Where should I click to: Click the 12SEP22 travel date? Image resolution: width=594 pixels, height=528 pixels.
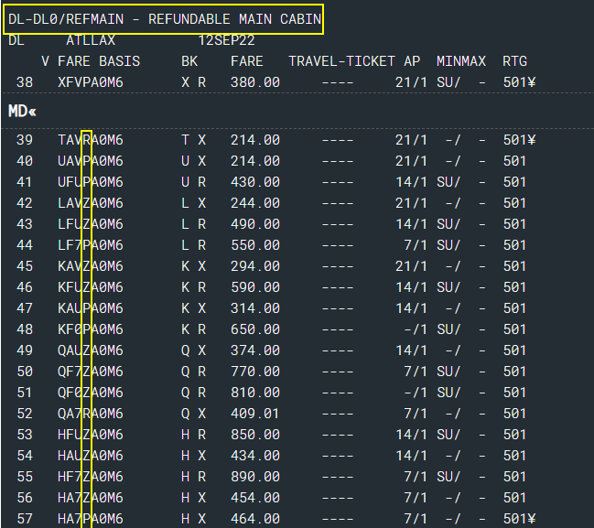pyautogui.click(x=226, y=40)
